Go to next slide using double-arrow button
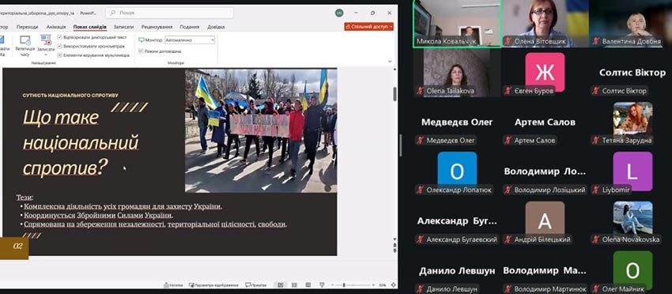The width and height of the screenshot is (672, 294). click(395, 251)
